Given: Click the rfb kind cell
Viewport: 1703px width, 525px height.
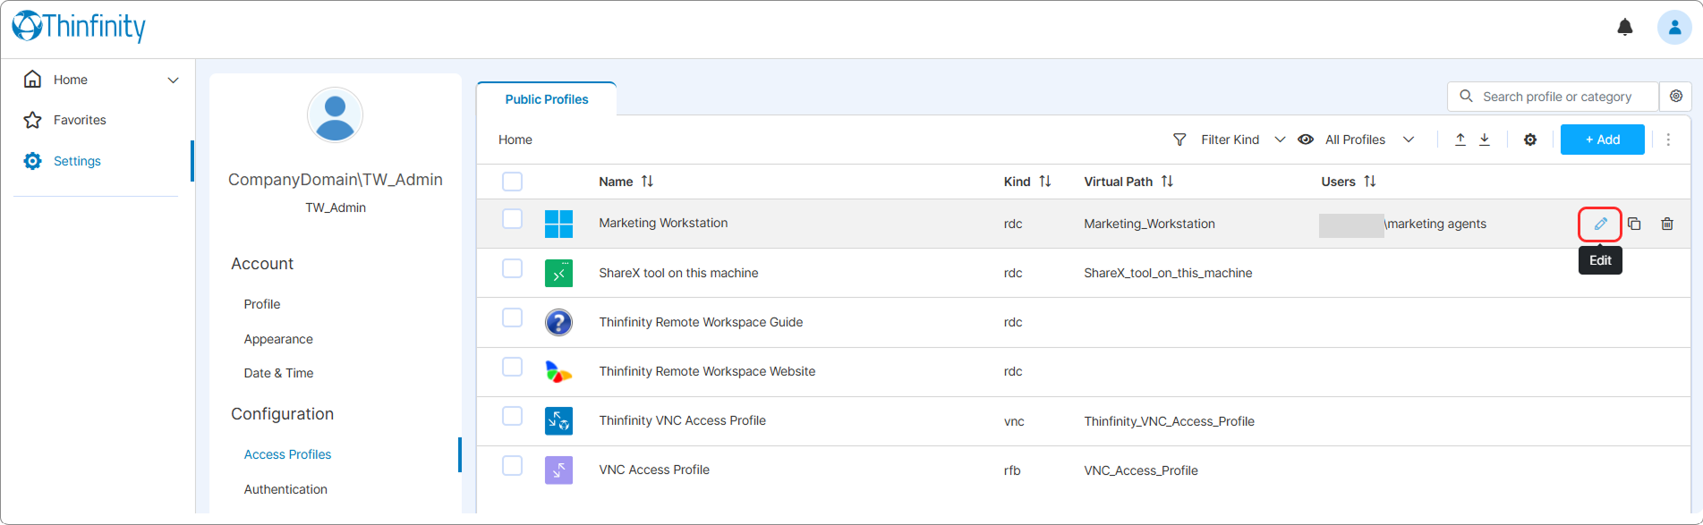Looking at the screenshot, I should (1012, 470).
